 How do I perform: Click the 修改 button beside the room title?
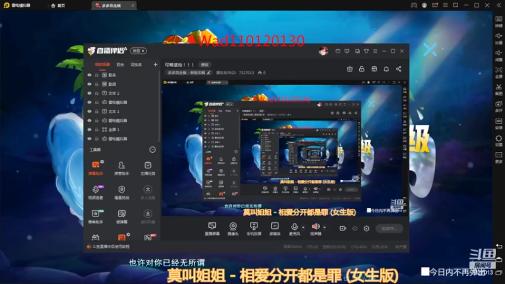click(205, 65)
